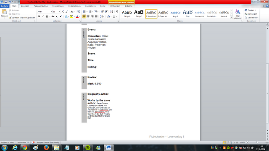
Task: Click the numbered list icon
Action: click(90, 12)
